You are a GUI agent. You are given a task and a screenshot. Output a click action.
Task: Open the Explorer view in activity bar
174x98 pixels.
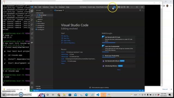32,11
